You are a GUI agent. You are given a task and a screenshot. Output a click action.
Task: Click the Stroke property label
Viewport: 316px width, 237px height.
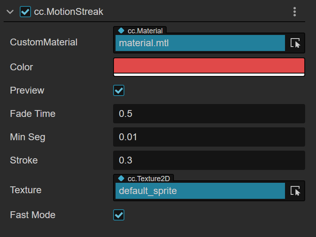tap(24, 160)
